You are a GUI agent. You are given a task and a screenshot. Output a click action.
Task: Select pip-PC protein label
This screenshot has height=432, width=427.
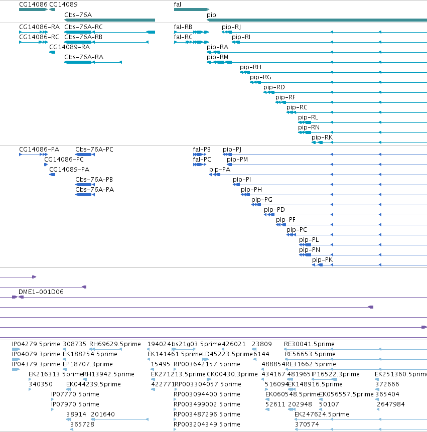point(297,230)
